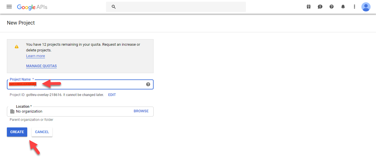Open help with the question mark icon
This screenshot has height=166, width=376.
tap(332, 7)
